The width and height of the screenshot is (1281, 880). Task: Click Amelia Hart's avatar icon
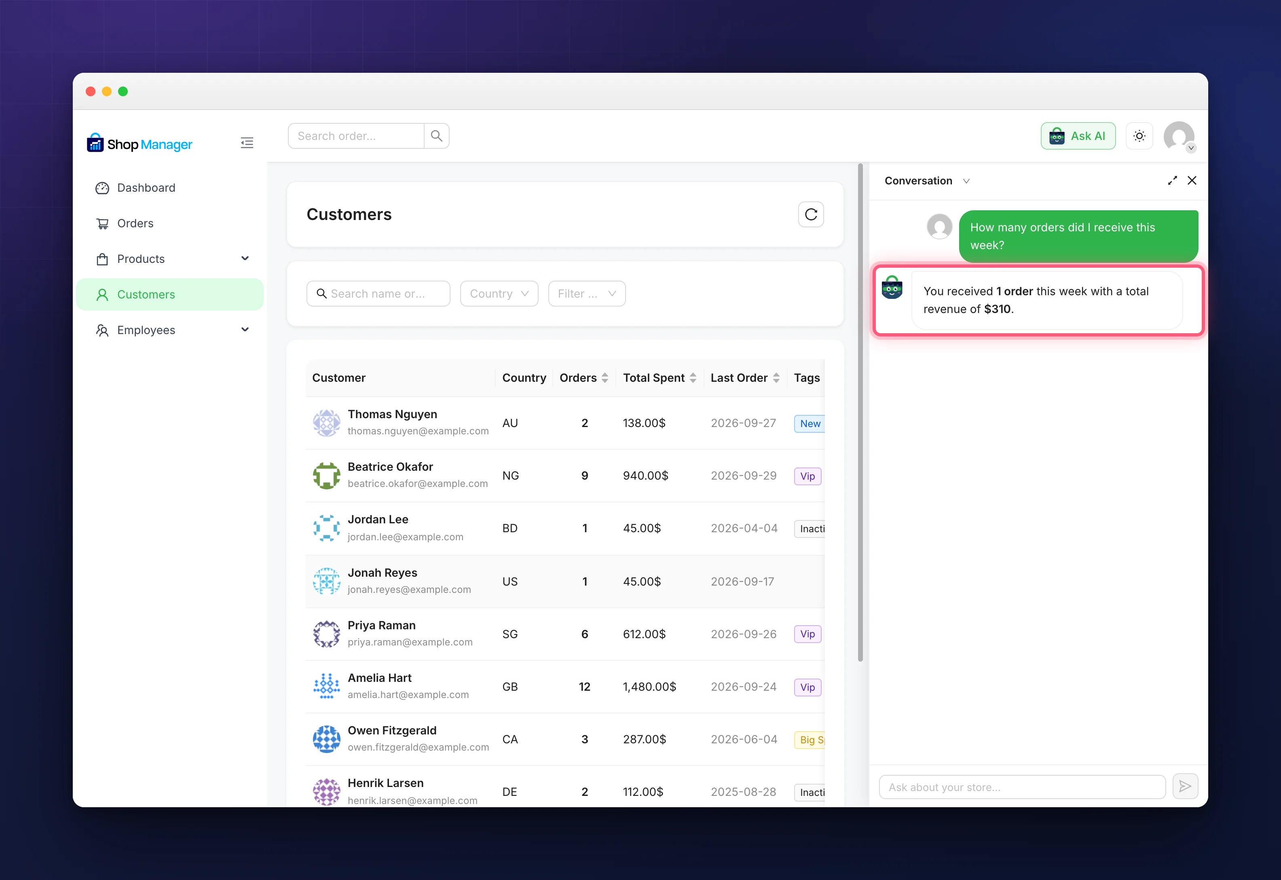(x=326, y=686)
